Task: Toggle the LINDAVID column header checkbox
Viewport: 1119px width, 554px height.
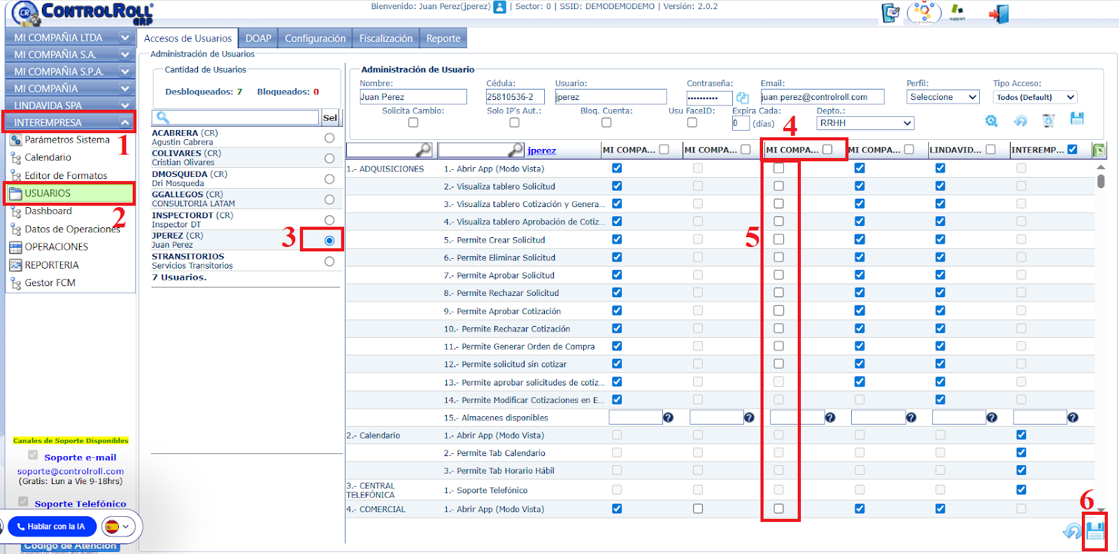Action: (990, 149)
